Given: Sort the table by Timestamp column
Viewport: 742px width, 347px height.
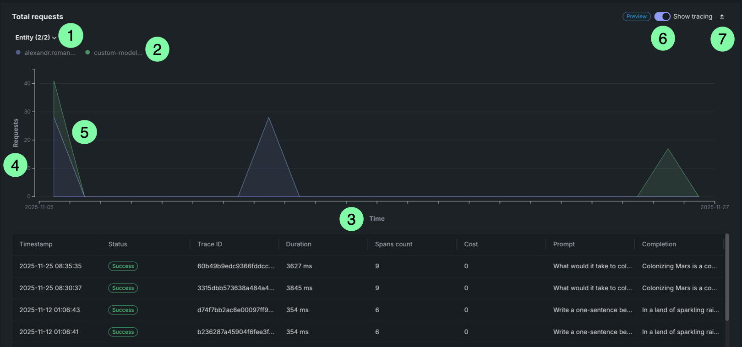Looking at the screenshot, I should pyautogui.click(x=36, y=244).
